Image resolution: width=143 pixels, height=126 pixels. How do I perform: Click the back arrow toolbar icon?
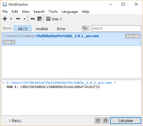pos(33,19)
